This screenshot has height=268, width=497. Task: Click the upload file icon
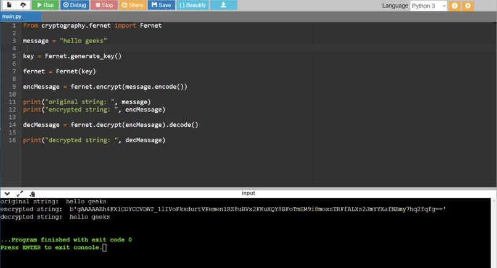[23, 5]
